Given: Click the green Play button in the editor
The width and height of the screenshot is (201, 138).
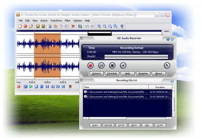Looking at the screenshot, I should (x=31, y=87).
